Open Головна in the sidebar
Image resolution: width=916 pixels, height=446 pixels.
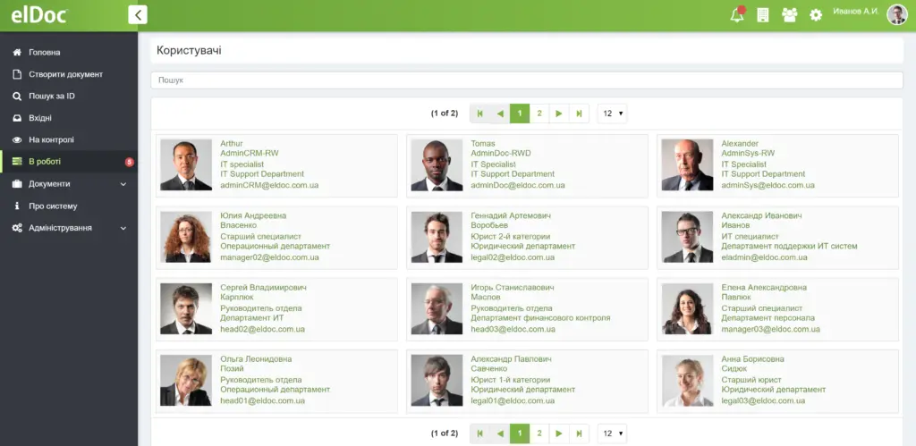45,52
